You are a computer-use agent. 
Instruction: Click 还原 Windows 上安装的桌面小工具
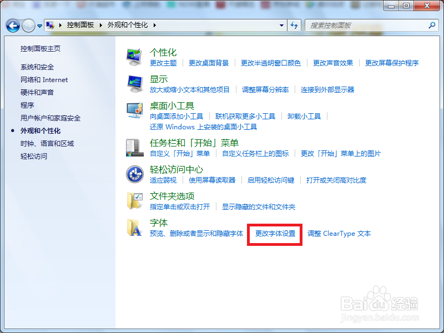(x=203, y=127)
